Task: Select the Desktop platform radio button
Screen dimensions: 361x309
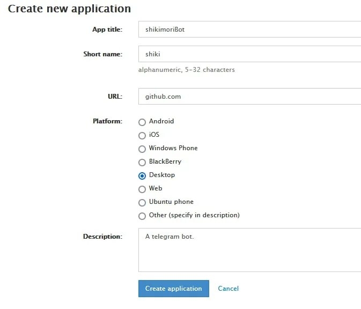Action: (142, 175)
